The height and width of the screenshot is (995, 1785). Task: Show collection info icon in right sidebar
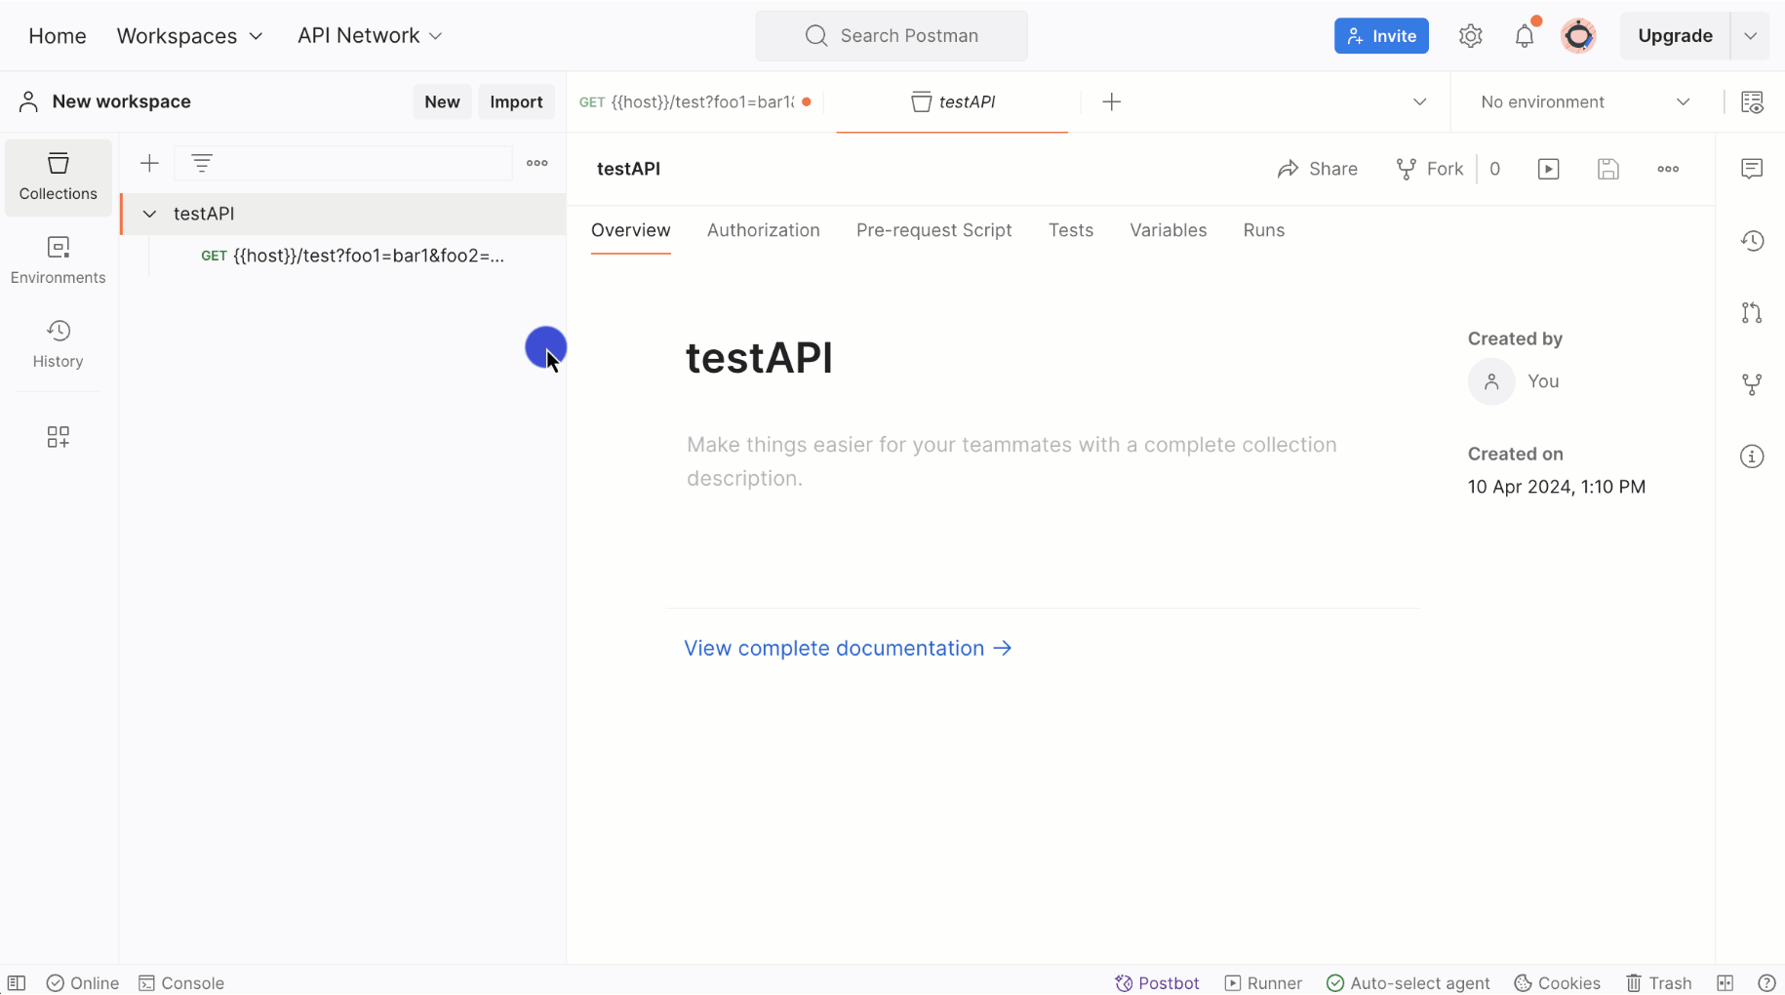tap(1751, 457)
